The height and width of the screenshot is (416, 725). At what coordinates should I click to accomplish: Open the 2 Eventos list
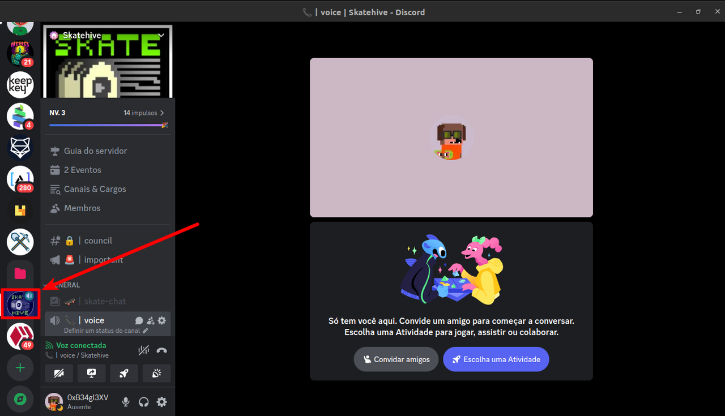[108, 170]
